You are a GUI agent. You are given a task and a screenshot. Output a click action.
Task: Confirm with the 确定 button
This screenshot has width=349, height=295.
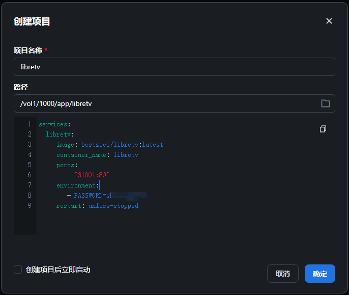tap(319, 274)
